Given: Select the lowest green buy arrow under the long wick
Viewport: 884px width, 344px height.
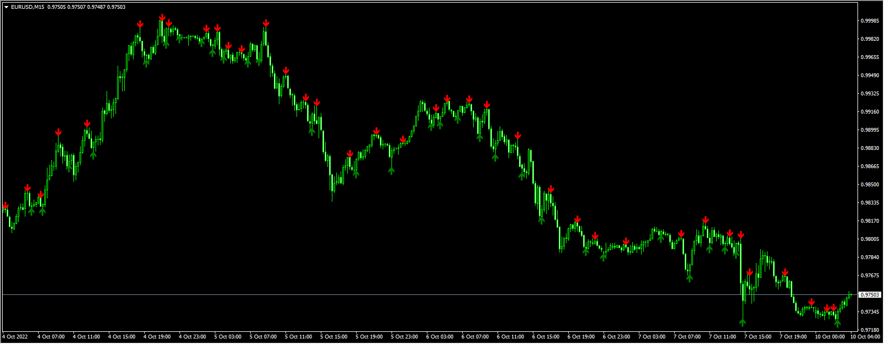Looking at the screenshot, I should pyautogui.click(x=743, y=322).
